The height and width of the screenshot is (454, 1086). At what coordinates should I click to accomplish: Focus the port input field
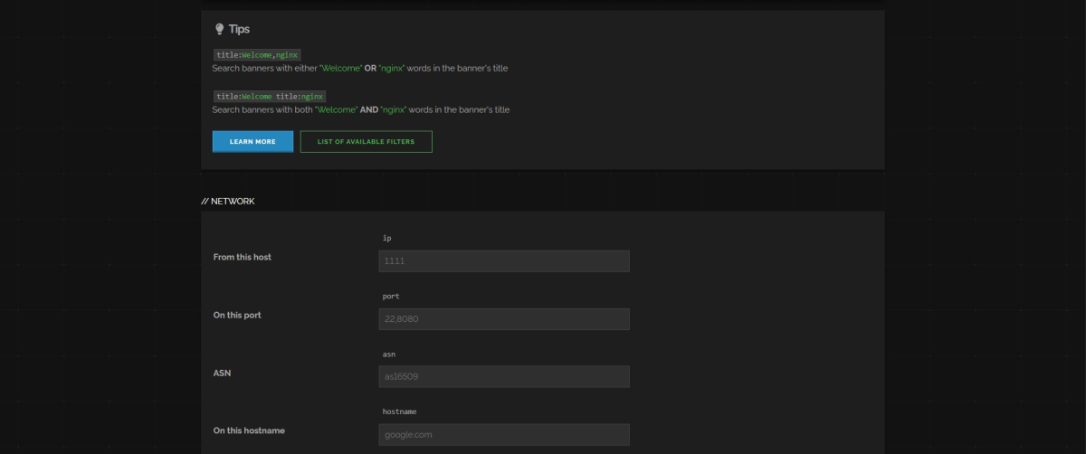point(504,319)
